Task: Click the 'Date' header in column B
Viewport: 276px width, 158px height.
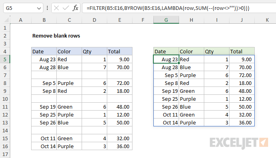Action: 44,51
